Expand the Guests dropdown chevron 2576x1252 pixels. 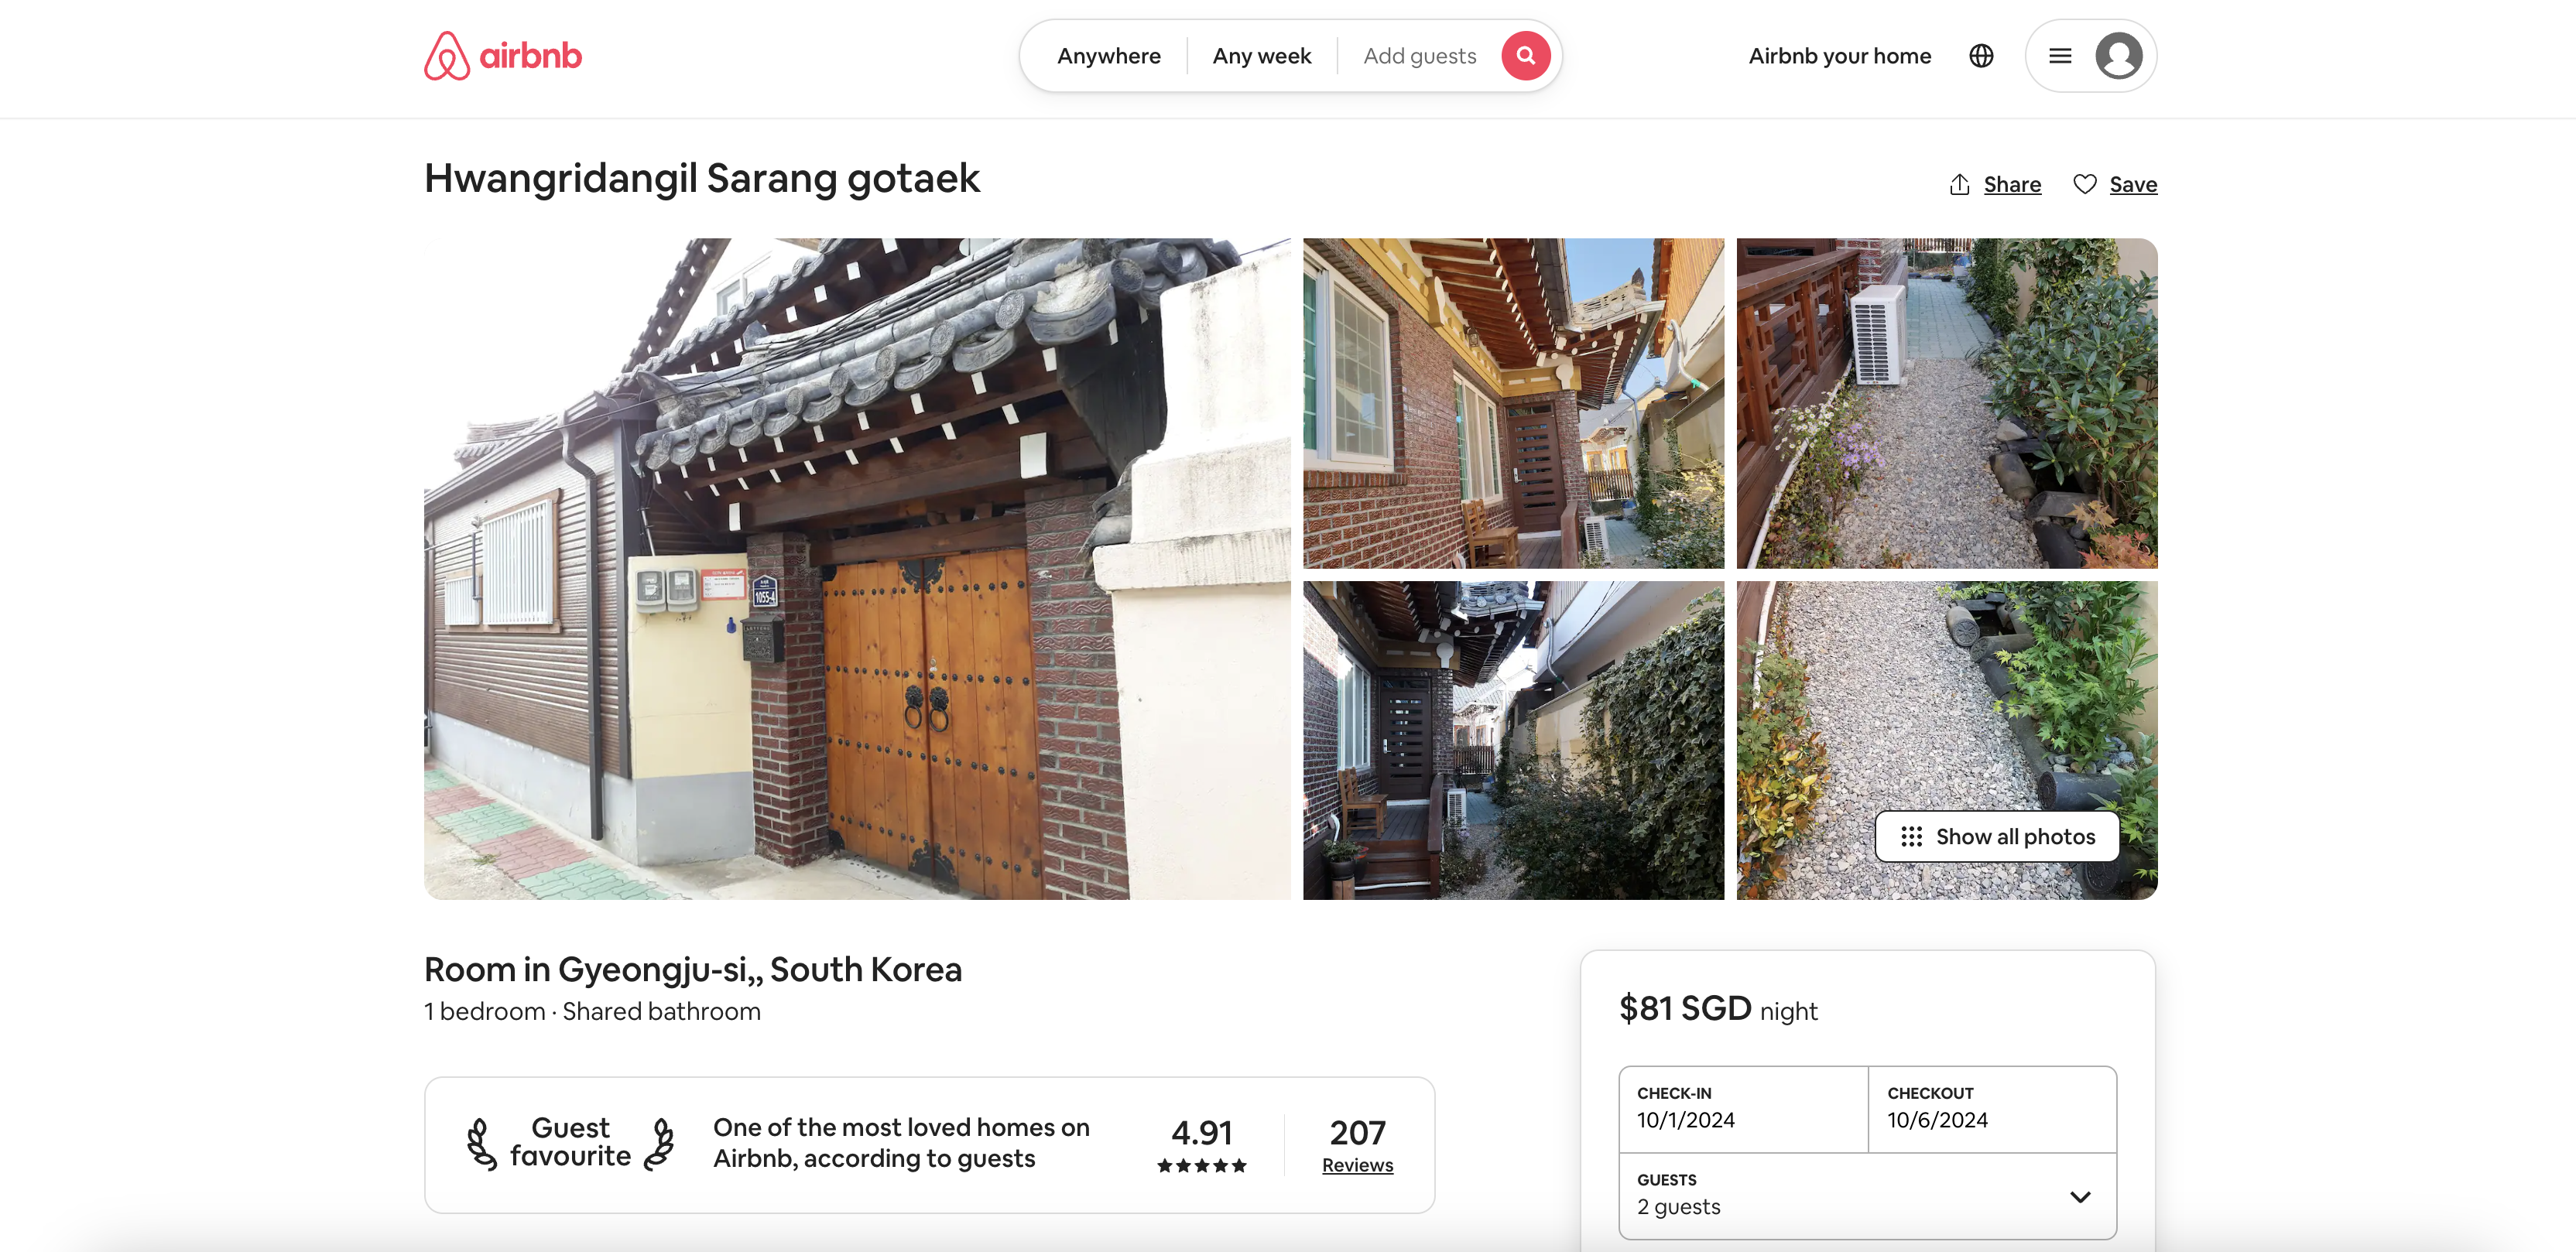pos(2080,1197)
